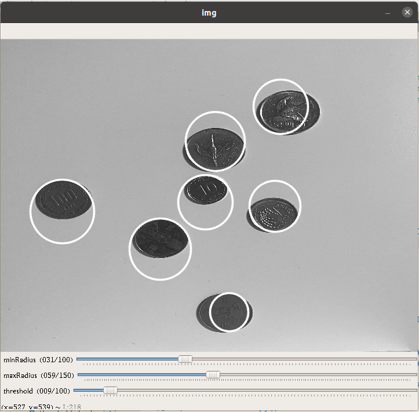Image resolution: width=419 pixels, height=412 pixels.
Task: Click the pixel coordinates status text
Action: (41, 407)
